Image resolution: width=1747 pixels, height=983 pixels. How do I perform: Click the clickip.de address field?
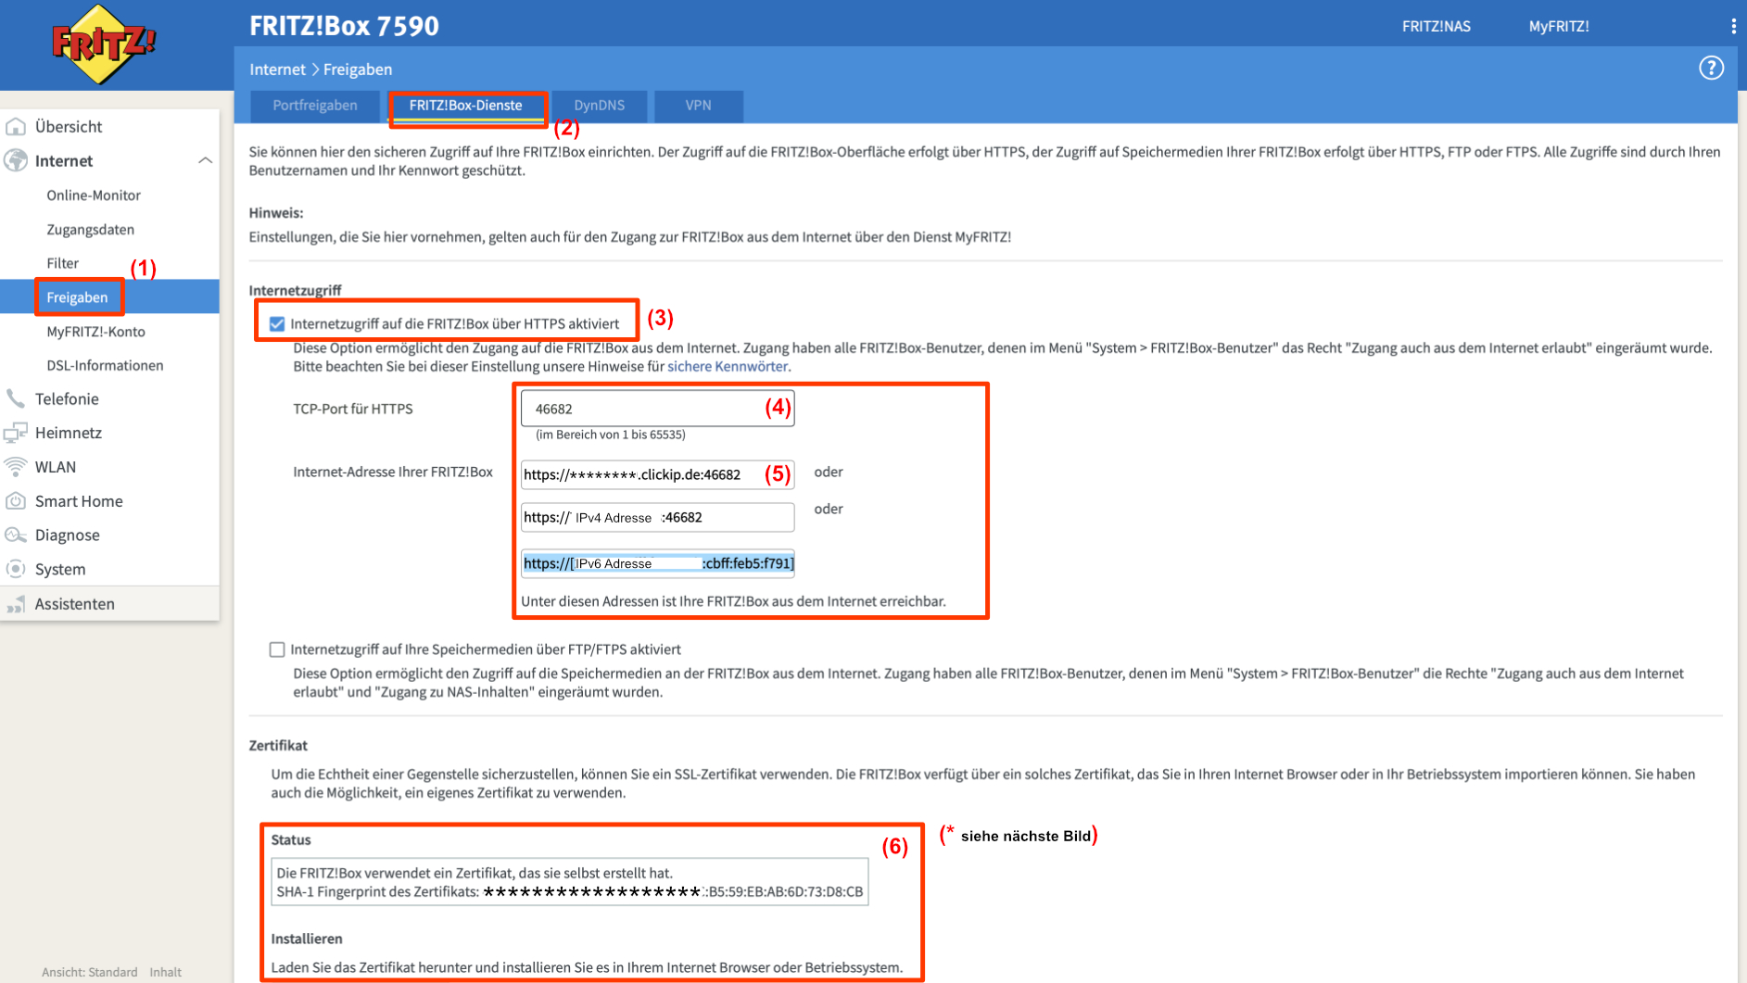657,474
